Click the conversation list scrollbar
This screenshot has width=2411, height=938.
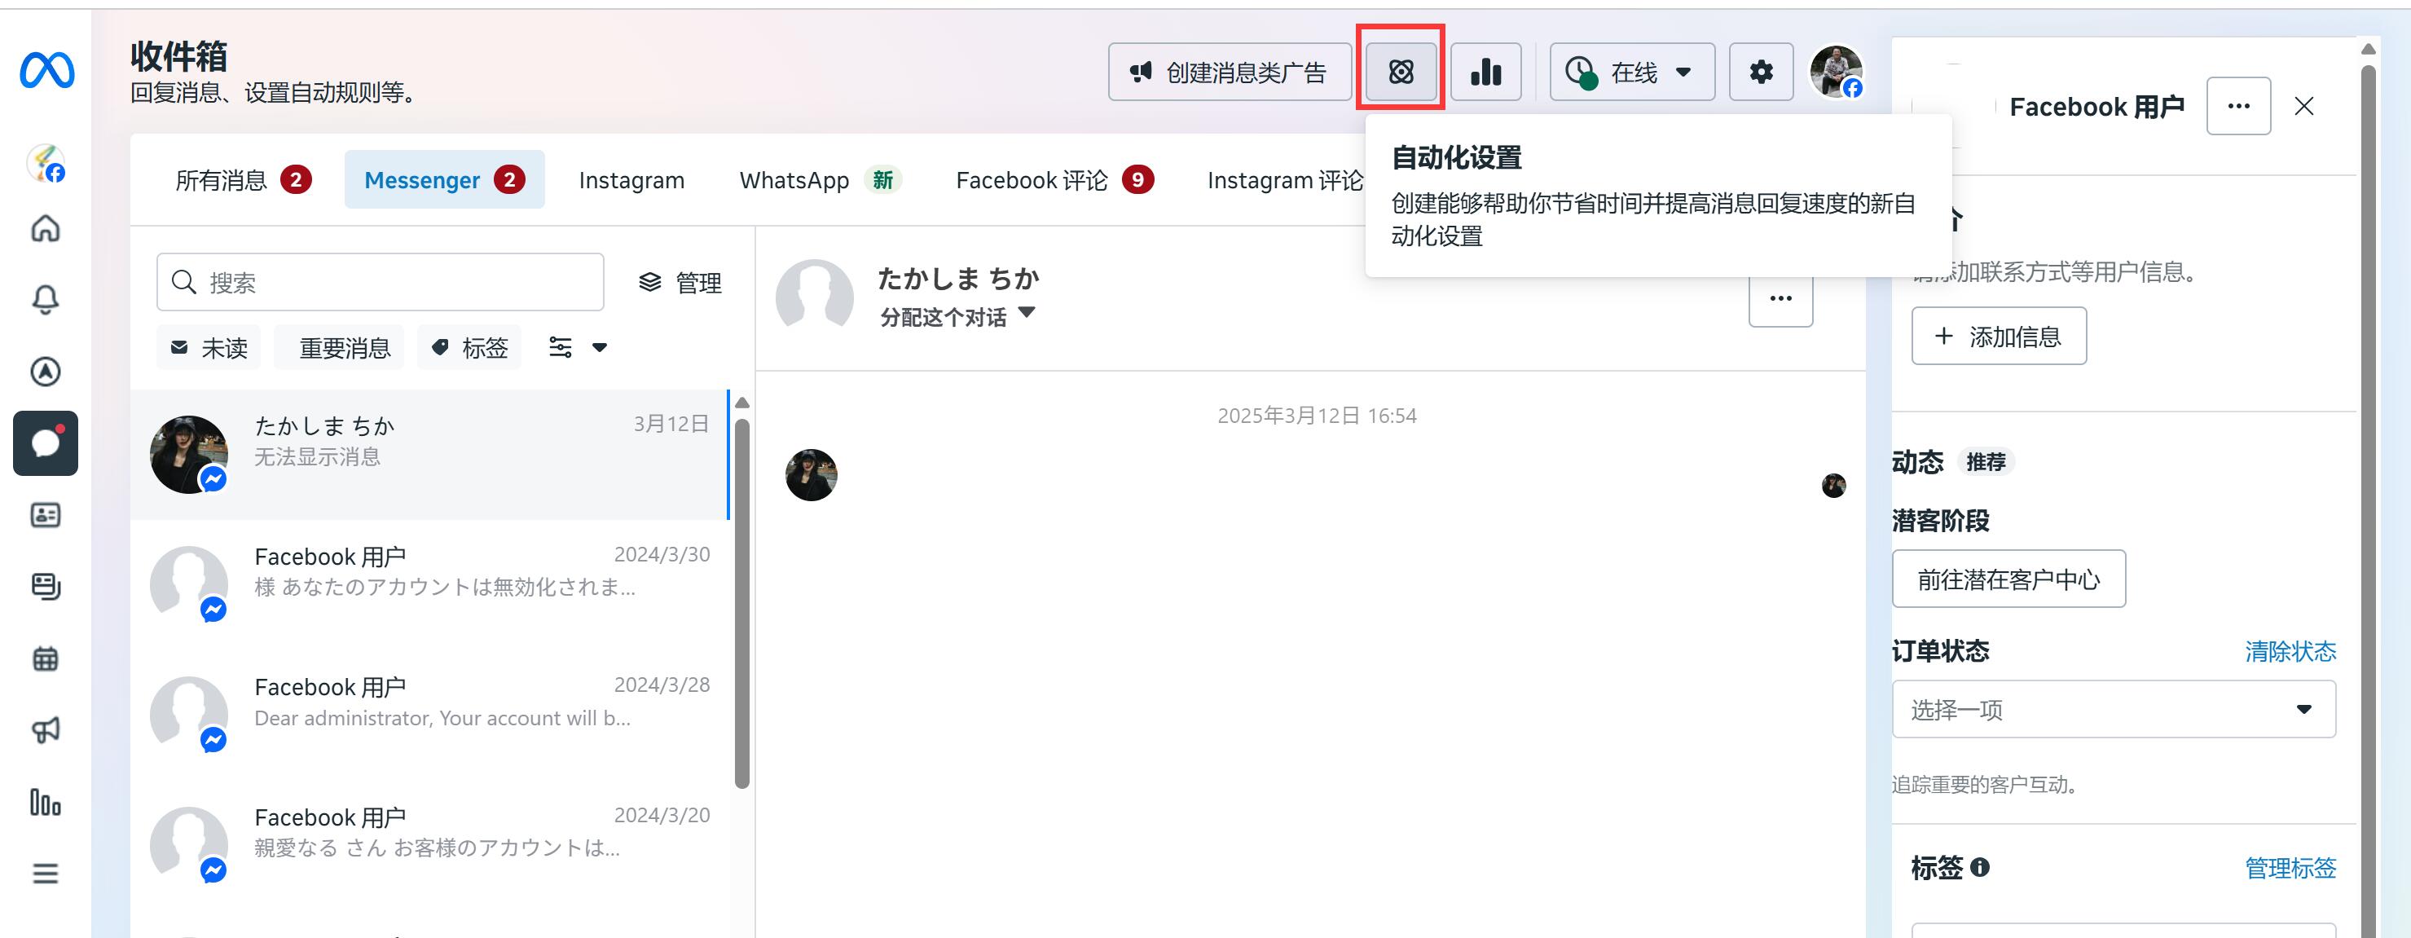click(742, 603)
